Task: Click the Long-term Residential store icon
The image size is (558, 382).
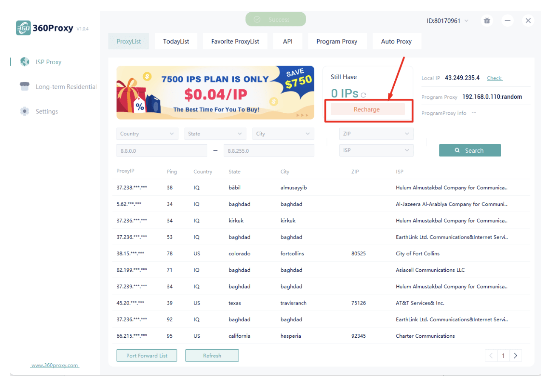Action: (25, 87)
